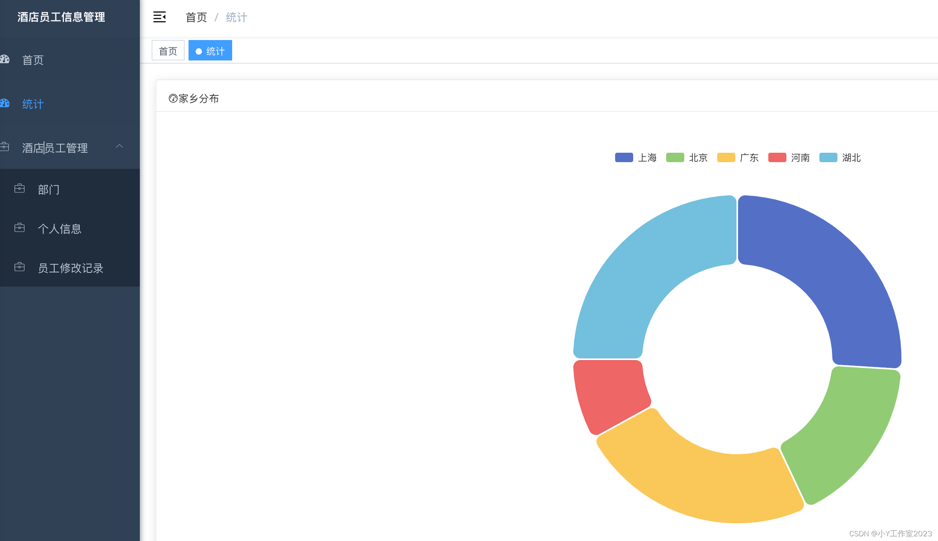Click the sidebar collapse hamburger icon

[x=159, y=17]
